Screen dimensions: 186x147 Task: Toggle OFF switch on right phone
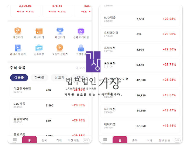[x=177, y=140]
